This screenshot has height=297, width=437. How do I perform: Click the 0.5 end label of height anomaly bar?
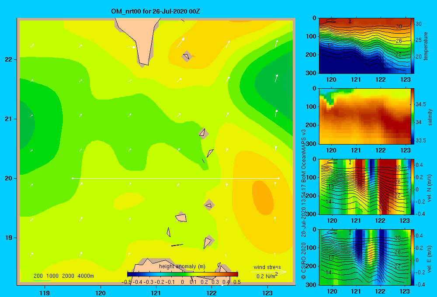(237, 282)
